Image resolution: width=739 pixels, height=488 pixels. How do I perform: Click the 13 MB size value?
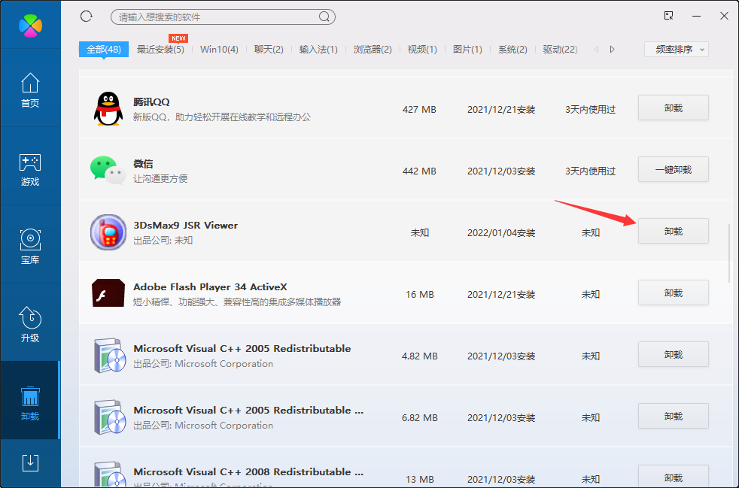[x=419, y=480]
